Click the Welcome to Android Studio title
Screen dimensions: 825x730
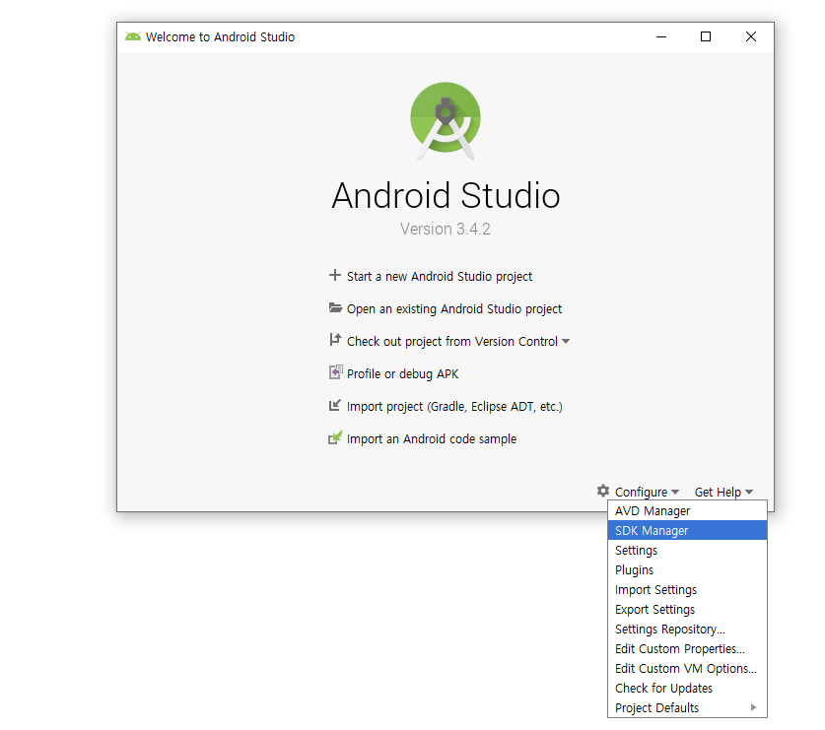(220, 36)
